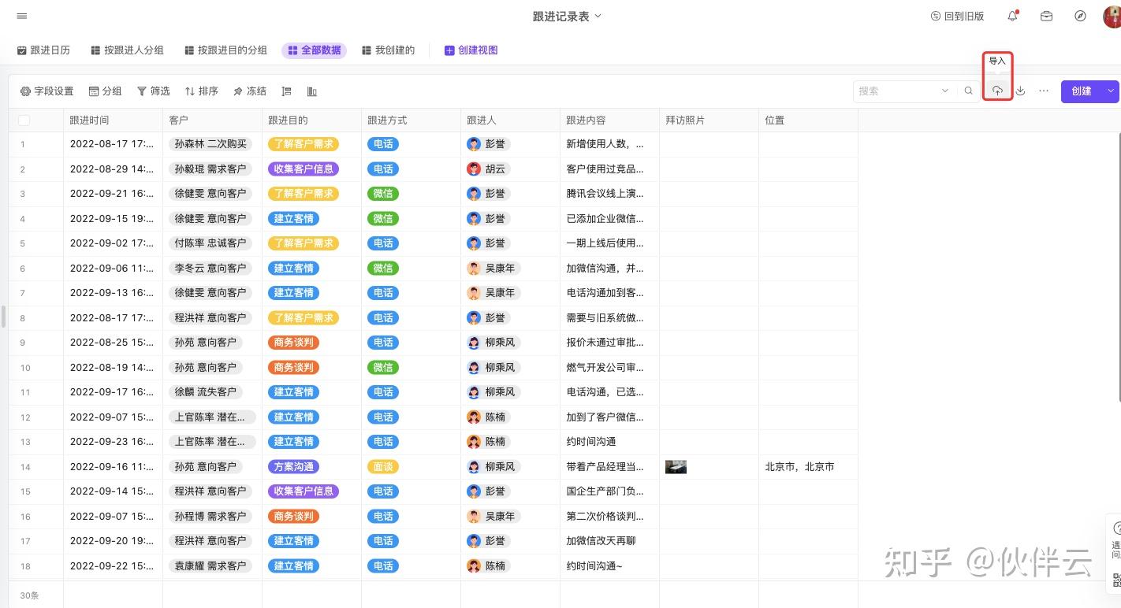1121x608 pixels.
Task: Click customer tag 孙森林 二次购买
Action: [x=210, y=144]
